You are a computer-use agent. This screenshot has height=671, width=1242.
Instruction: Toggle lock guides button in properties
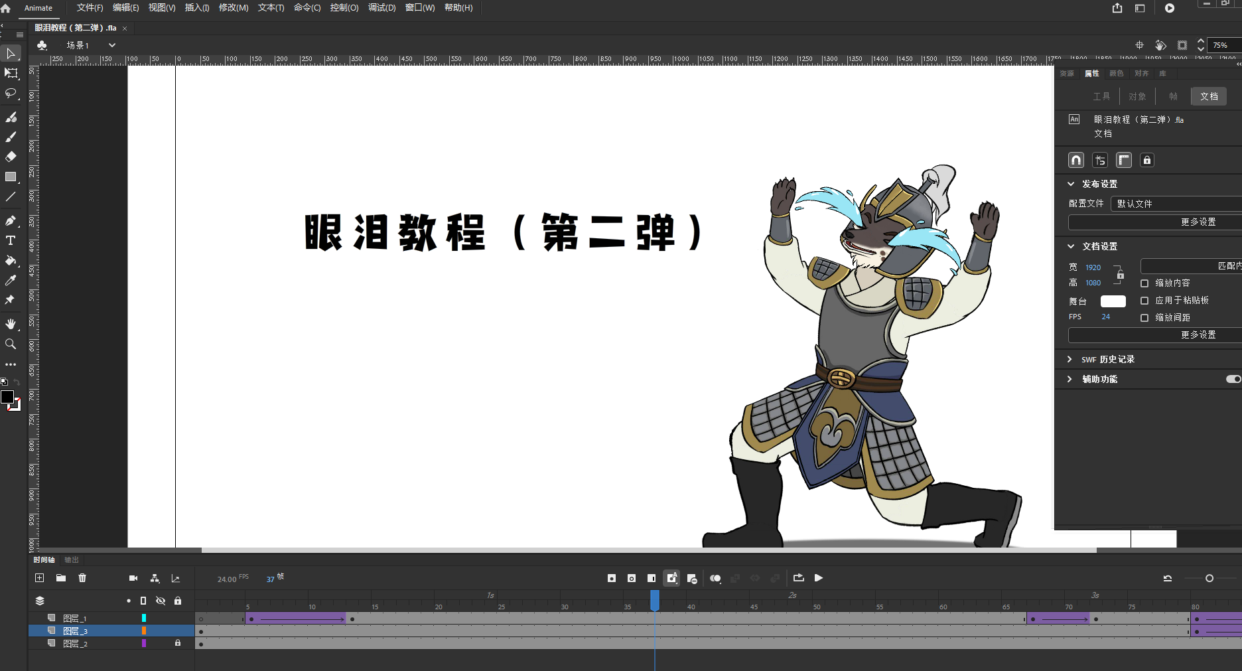click(x=1147, y=160)
